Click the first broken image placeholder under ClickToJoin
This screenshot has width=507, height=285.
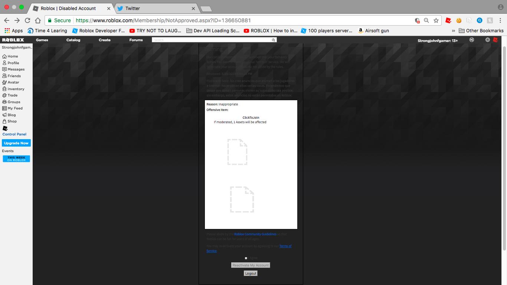pyautogui.click(x=238, y=152)
